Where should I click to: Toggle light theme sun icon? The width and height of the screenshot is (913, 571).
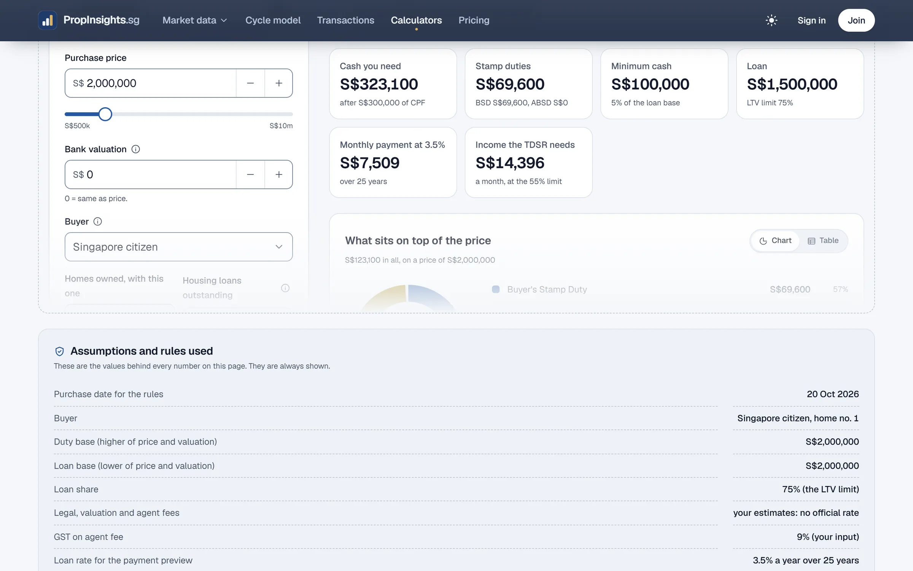[771, 20]
